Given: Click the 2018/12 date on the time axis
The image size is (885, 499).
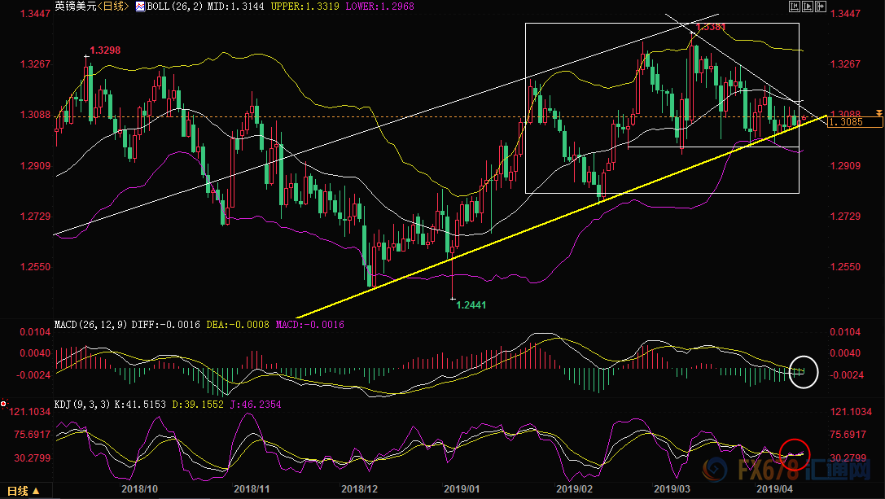Looking at the screenshot, I should (358, 489).
